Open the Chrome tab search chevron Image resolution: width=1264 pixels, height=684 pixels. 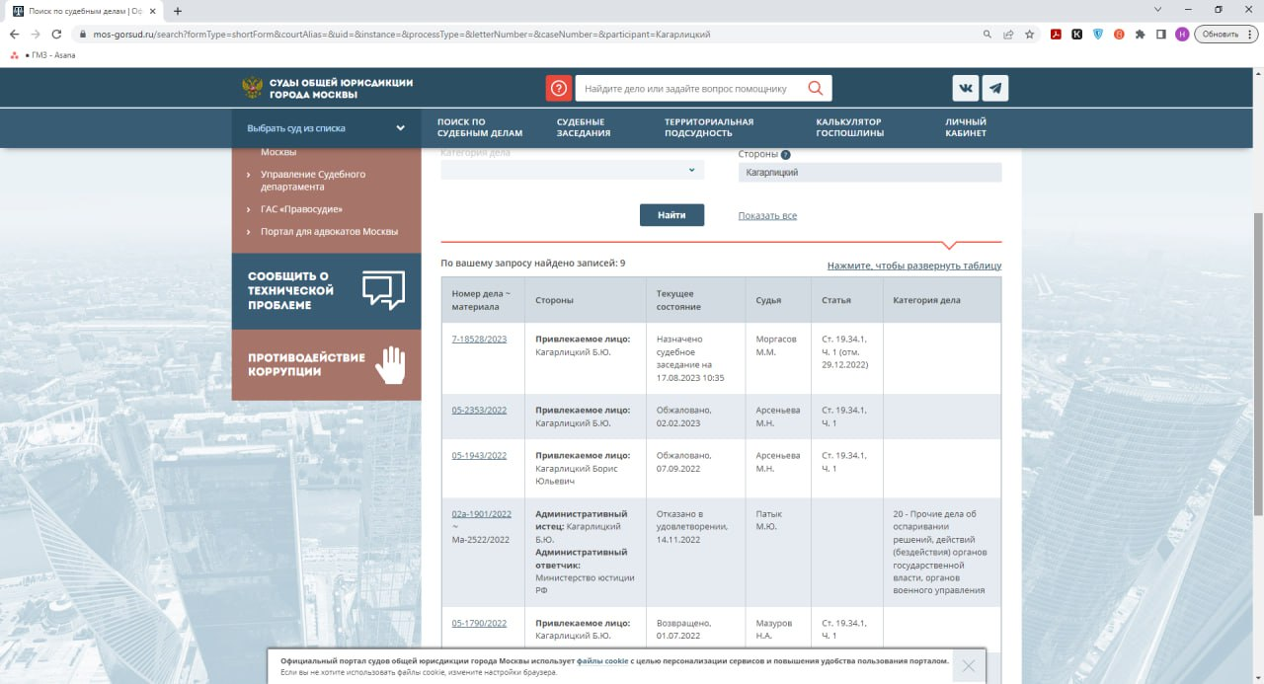1157,10
